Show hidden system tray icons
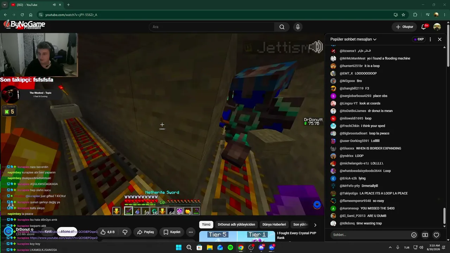450x253 pixels. [390, 247]
